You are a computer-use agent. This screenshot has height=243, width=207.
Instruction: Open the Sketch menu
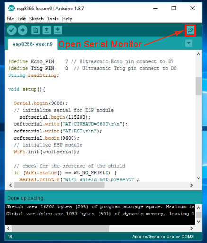[36, 19]
